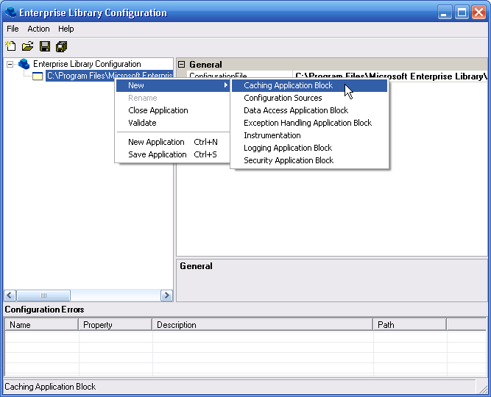Screen dimensions: 491x397
Task: Click the title bar application icon
Action: (x=10, y=12)
